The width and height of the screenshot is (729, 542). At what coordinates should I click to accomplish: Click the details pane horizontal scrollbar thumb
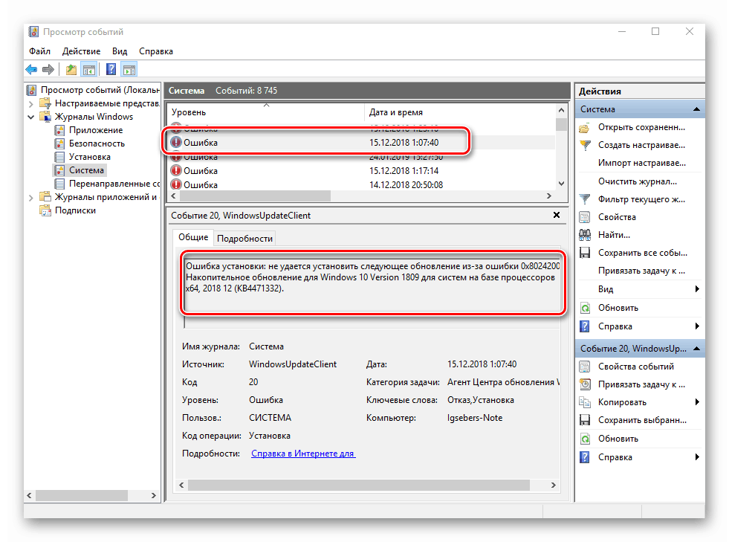(x=358, y=485)
